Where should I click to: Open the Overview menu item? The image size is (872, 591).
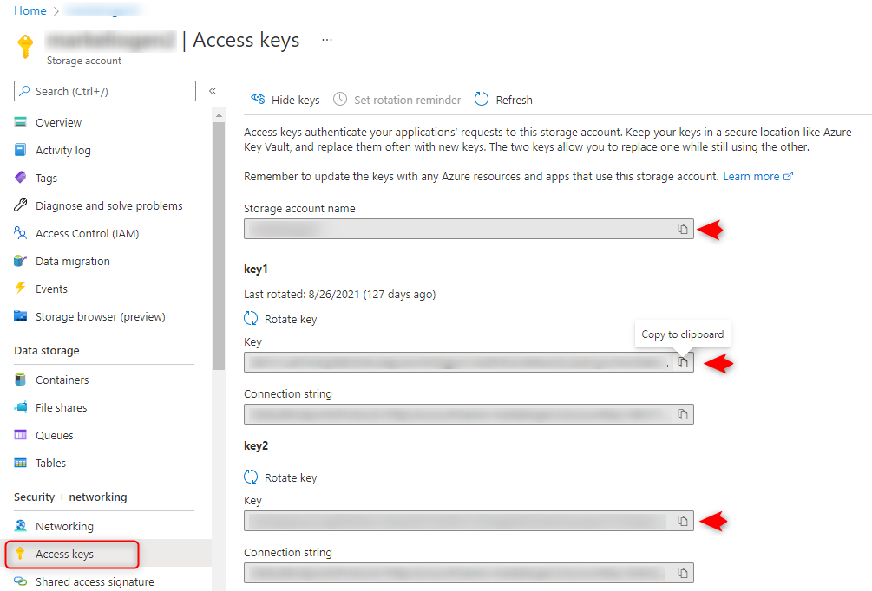[58, 122]
